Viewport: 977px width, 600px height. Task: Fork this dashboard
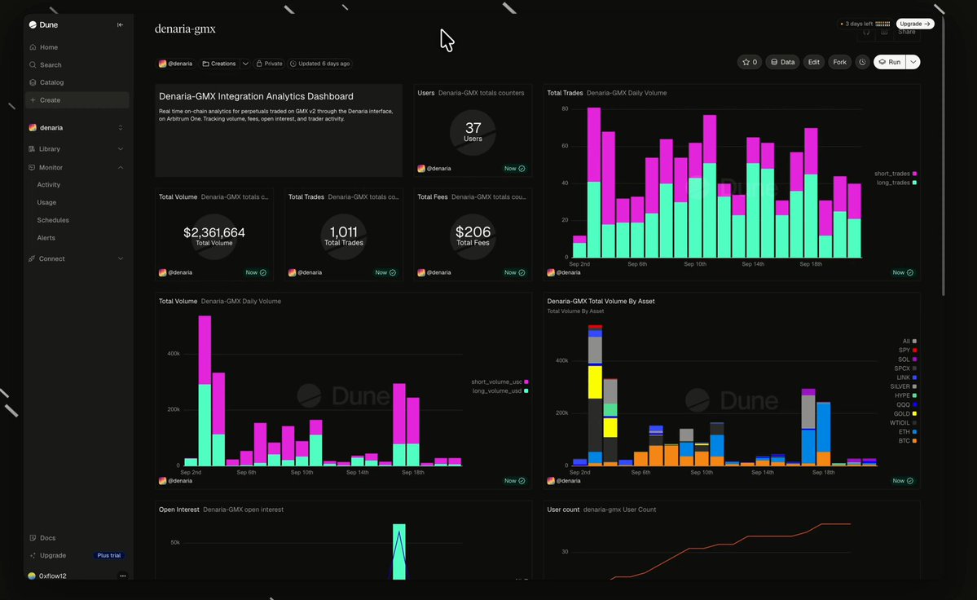point(840,62)
